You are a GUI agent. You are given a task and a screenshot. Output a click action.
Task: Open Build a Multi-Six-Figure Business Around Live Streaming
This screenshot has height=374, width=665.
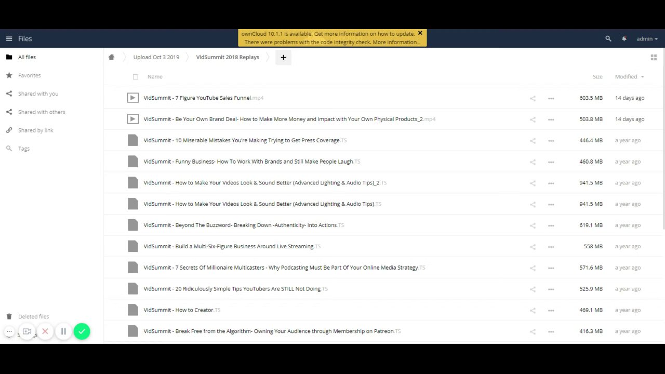click(x=232, y=246)
